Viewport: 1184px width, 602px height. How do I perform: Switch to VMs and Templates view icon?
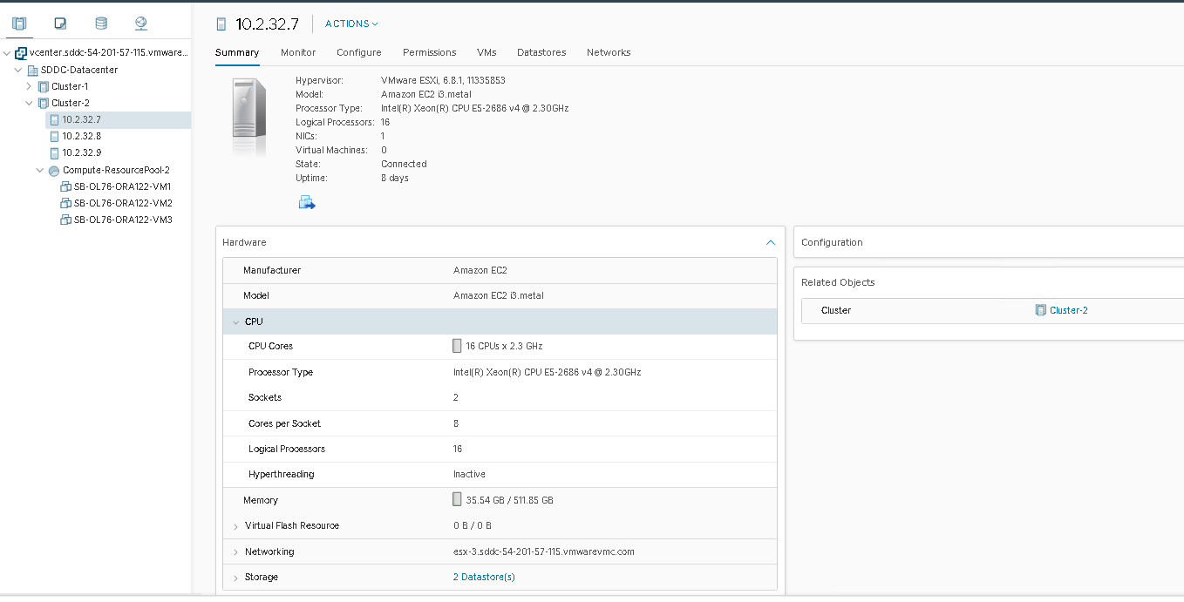click(60, 24)
